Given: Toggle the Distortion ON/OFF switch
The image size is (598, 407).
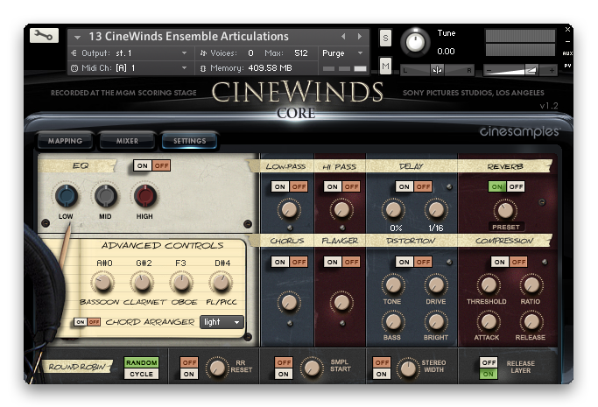Looking at the screenshot, I should (414, 262).
